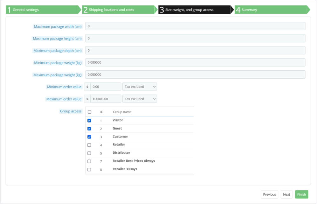Viewport: 318px width, 205px height.
Task: Expand Maximum order value tax dropdown
Action: 140,99
